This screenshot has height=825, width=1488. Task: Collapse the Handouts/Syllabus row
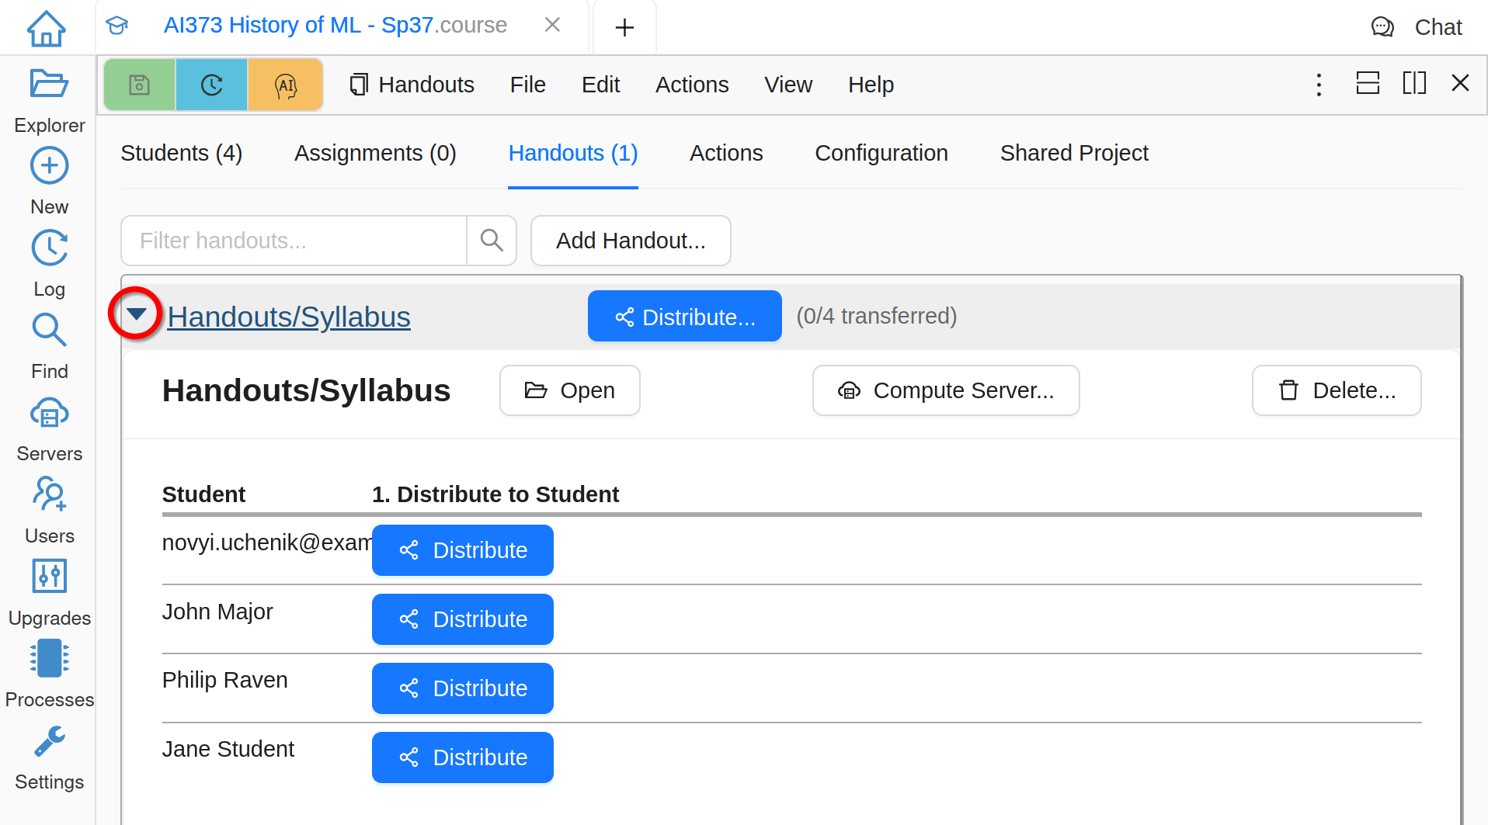137,314
